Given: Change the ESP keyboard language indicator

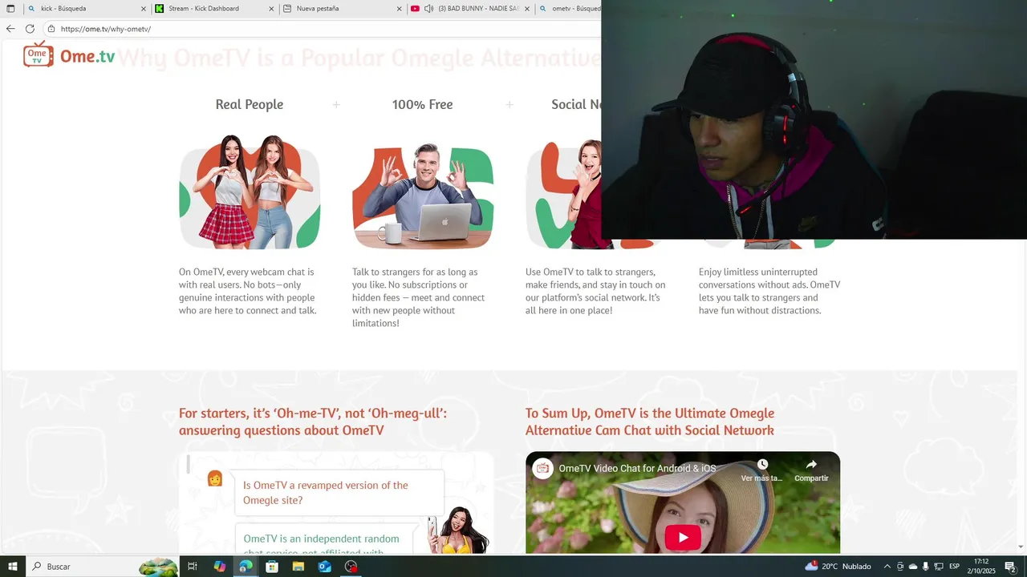Looking at the screenshot, I should tap(954, 567).
